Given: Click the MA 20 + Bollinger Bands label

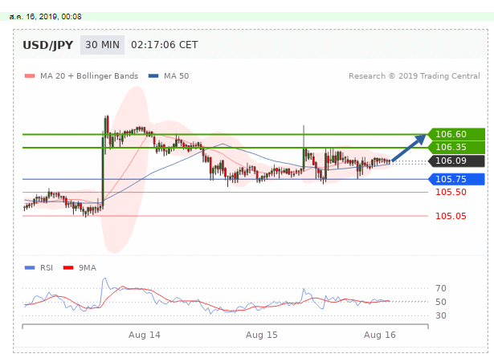Looking at the screenshot, I should click(x=89, y=76).
